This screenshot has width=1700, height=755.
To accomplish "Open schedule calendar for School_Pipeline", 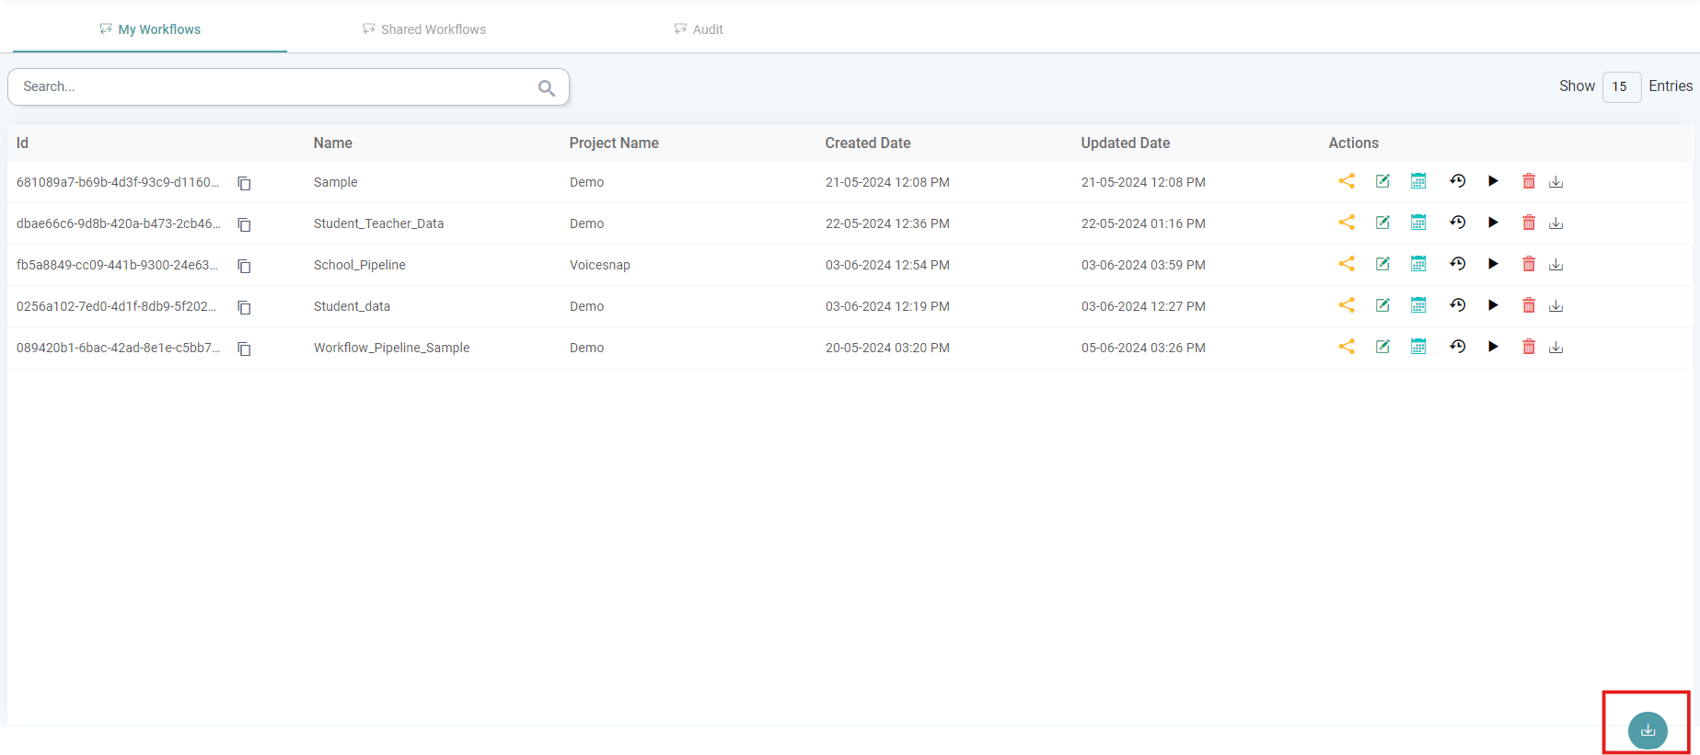I will (x=1418, y=264).
